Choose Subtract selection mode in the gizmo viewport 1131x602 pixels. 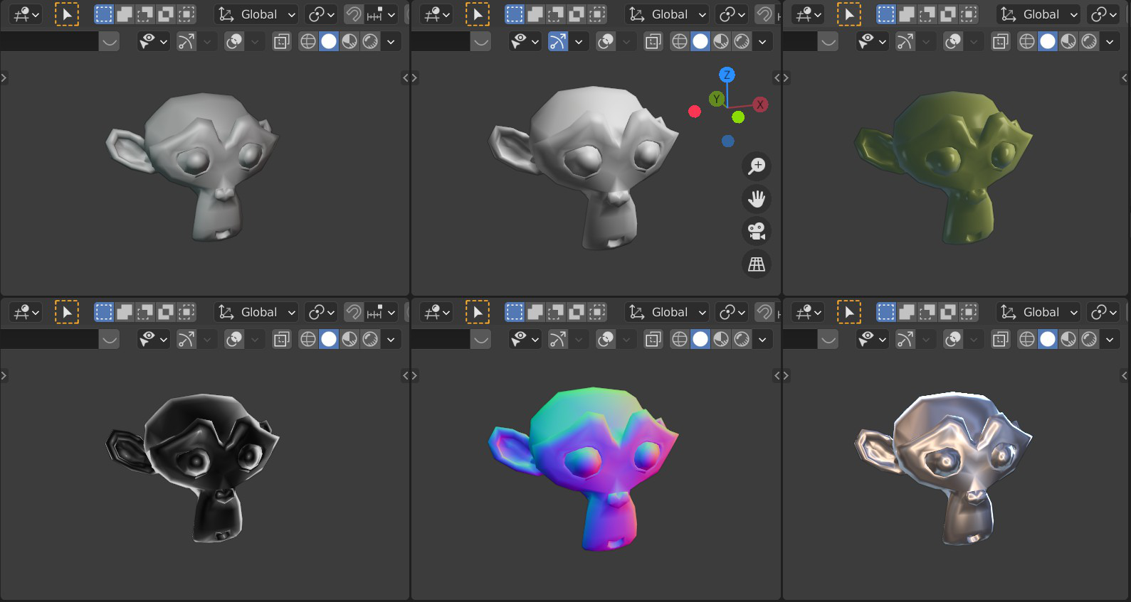click(556, 14)
